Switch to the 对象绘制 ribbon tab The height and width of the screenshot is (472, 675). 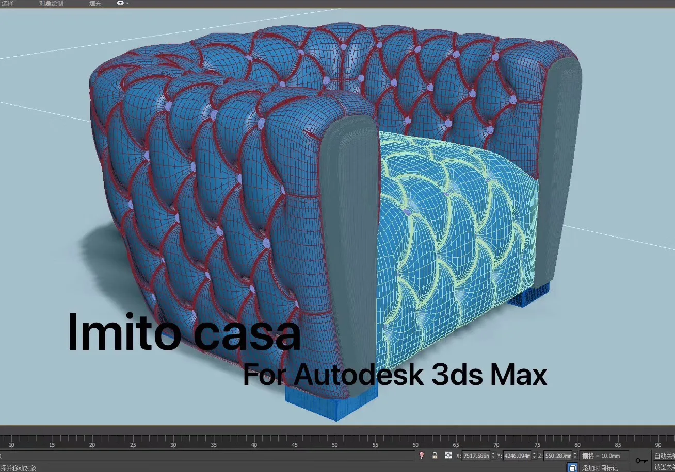51,3
